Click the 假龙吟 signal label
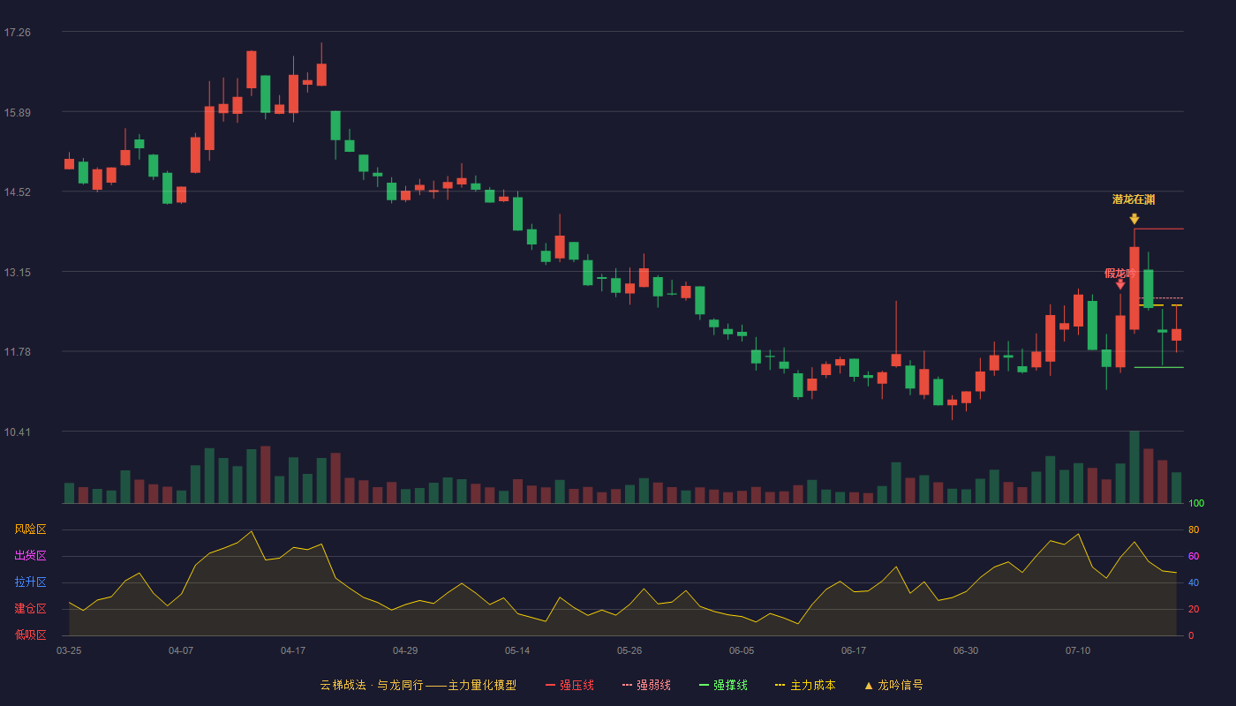 coord(1120,273)
